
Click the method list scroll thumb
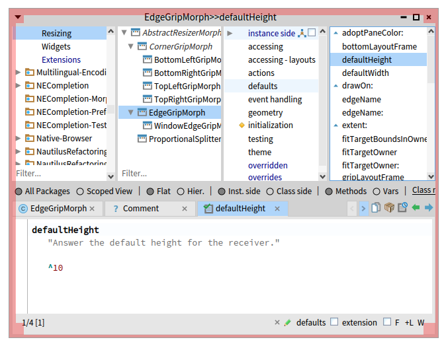click(431, 60)
